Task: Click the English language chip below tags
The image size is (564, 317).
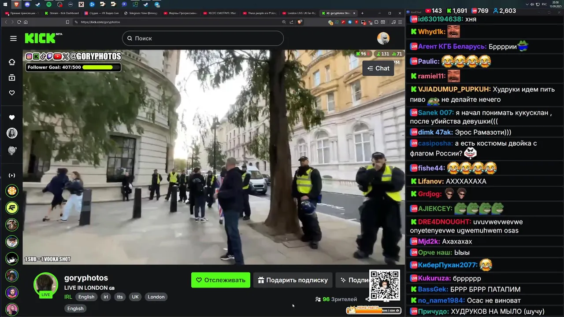Action: click(75, 309)
